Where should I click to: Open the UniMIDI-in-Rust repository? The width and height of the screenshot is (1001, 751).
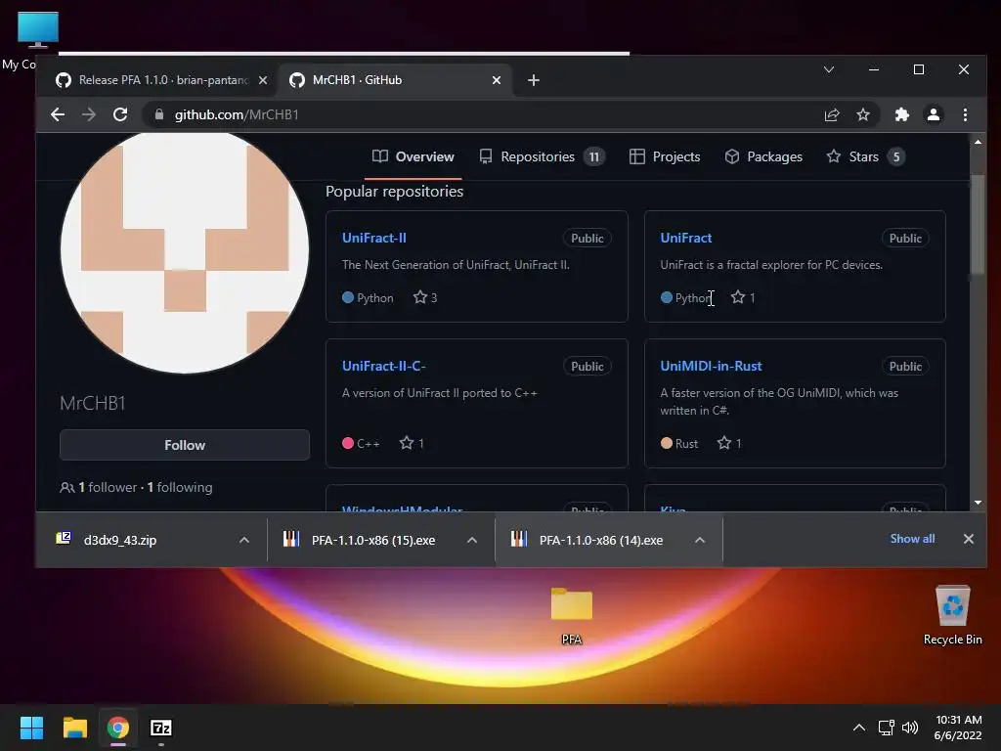(x=711, y=367)
